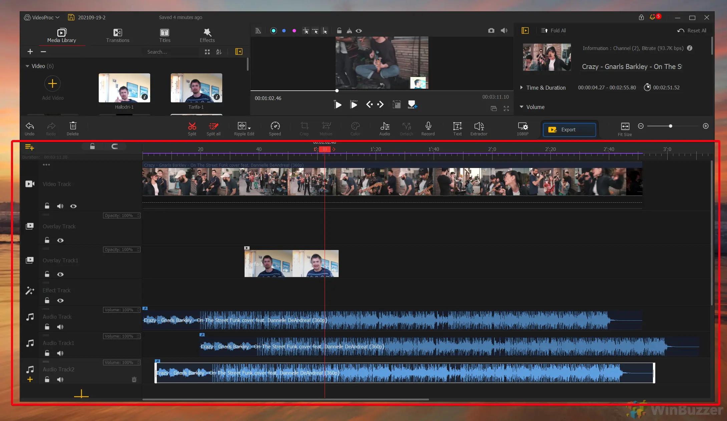Viewport: 727px width, 421px height.
Task: Unlock the Video Track lock icon
Action: pos(47,206)
